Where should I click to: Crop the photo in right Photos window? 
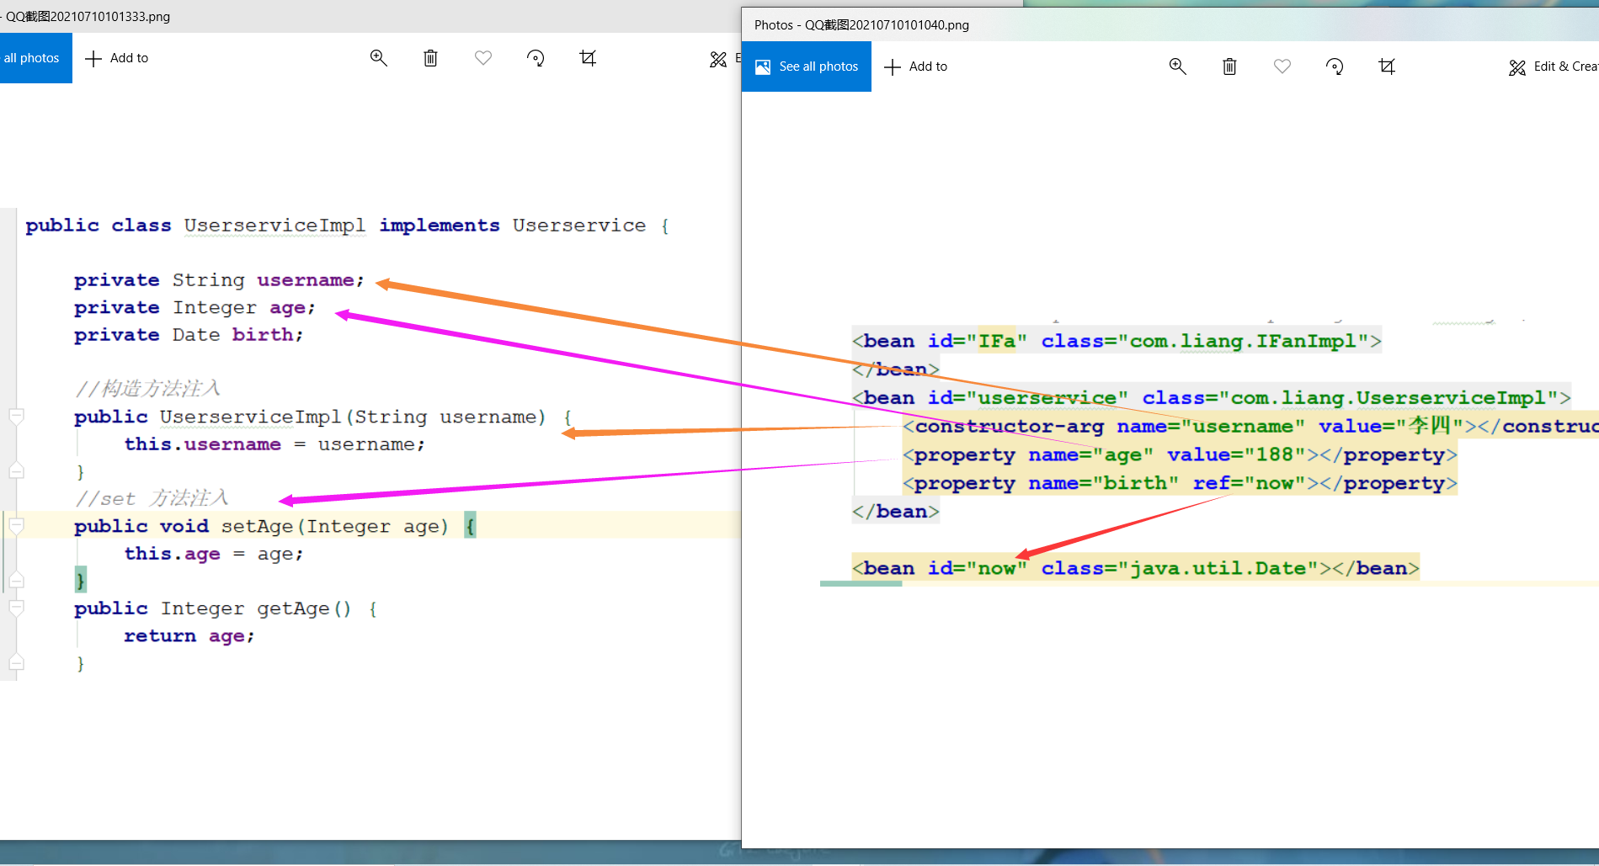click(1387, 66)
